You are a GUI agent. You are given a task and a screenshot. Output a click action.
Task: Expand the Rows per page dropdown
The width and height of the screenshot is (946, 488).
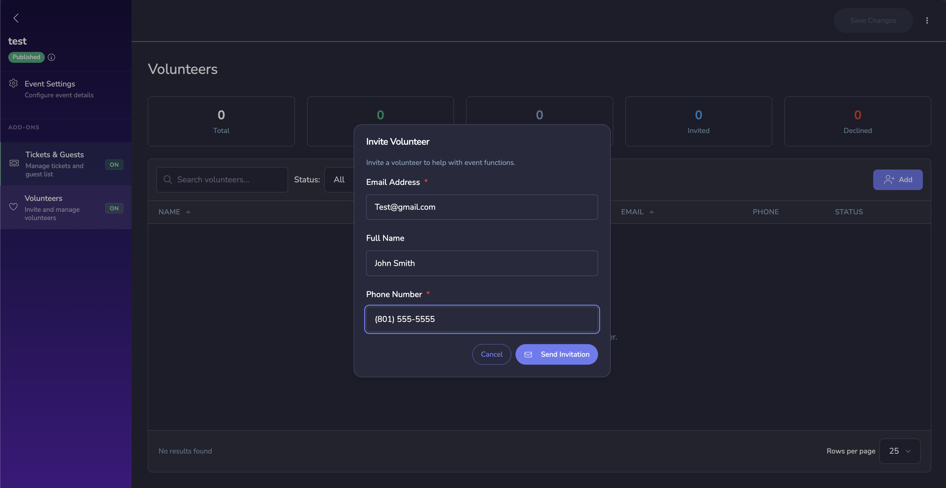click(x=899, y=451)
